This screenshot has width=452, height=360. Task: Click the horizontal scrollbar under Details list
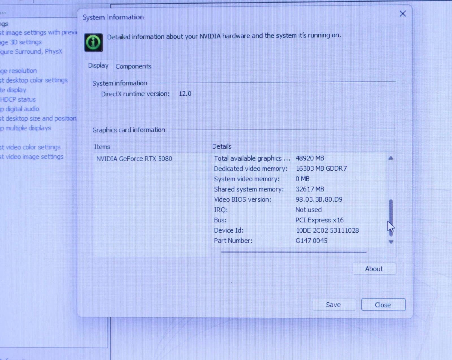(x=294, y=252)
